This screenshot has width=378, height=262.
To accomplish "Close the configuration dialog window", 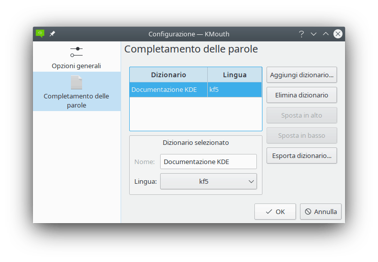I will pos(338,34).
